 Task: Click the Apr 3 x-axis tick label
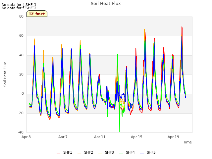tap(26, 137)
